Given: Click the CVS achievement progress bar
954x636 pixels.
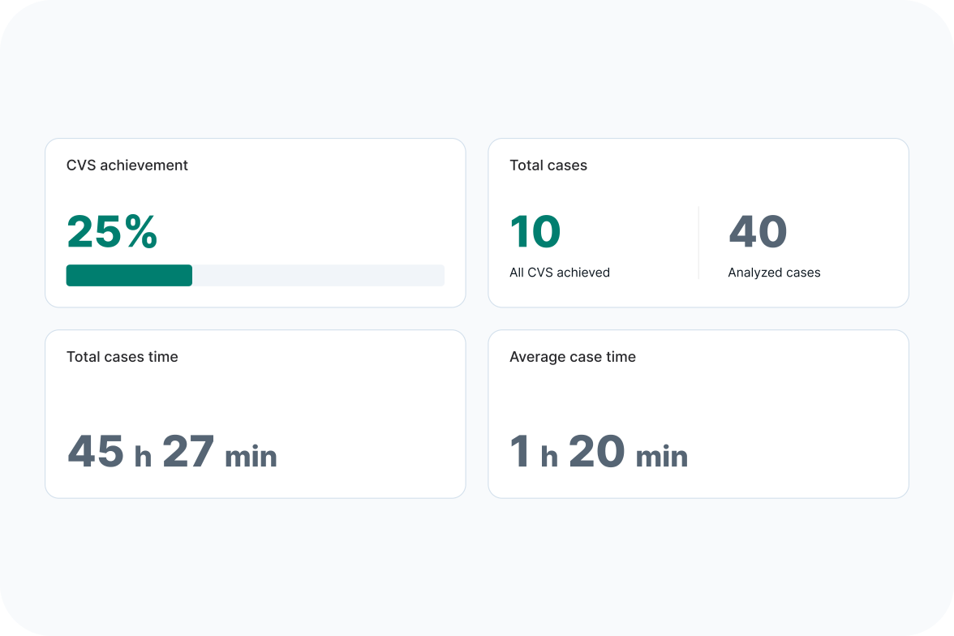Looking at the screenshot, I should 255,276.
